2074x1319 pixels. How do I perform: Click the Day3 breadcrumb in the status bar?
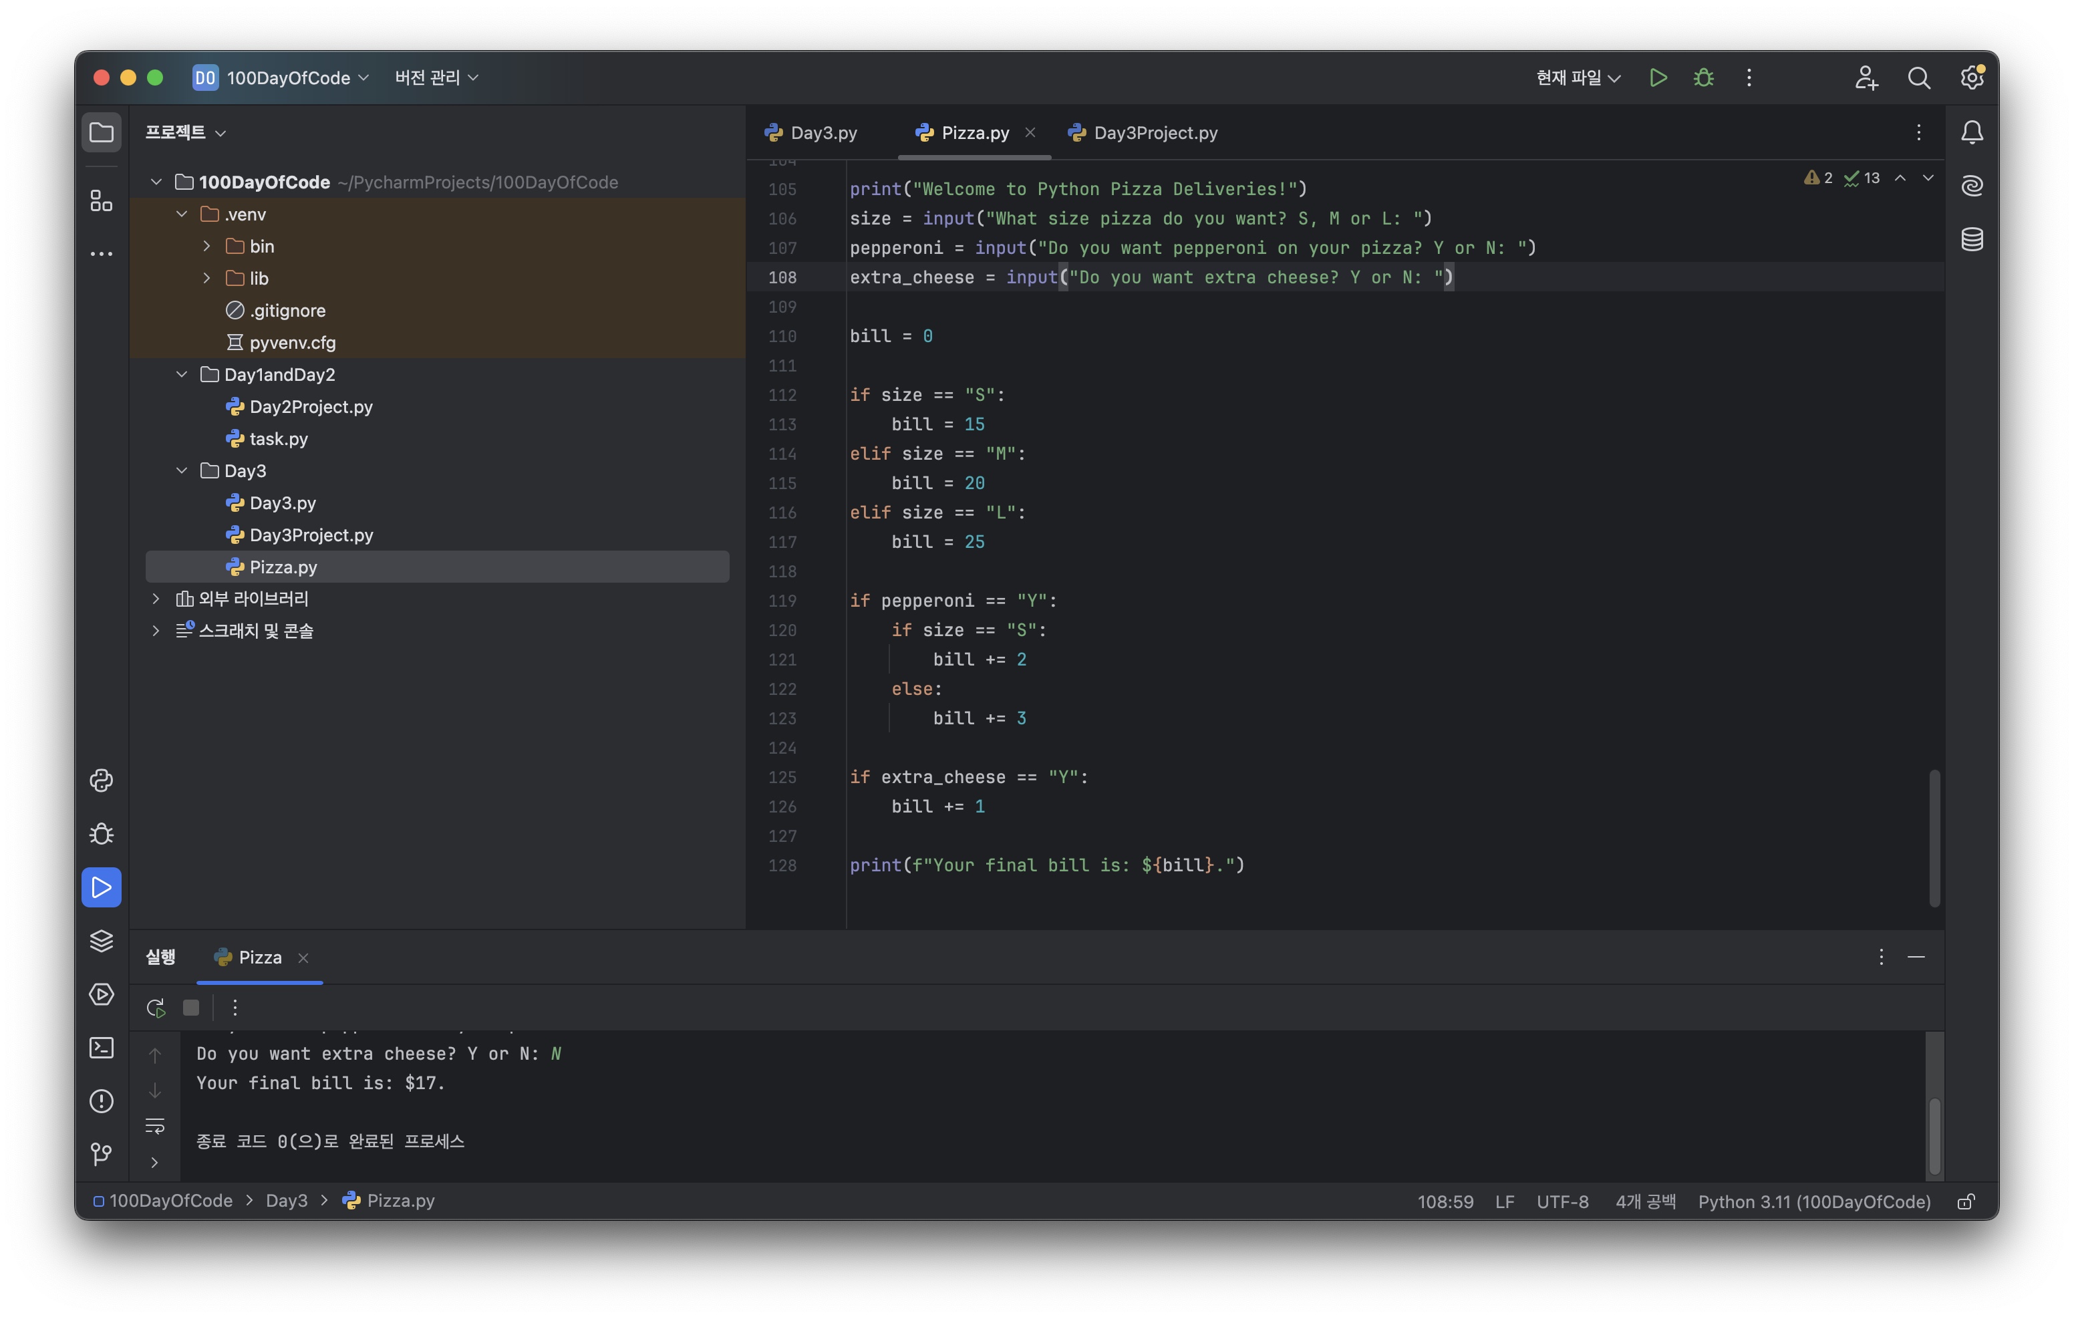286,1200
